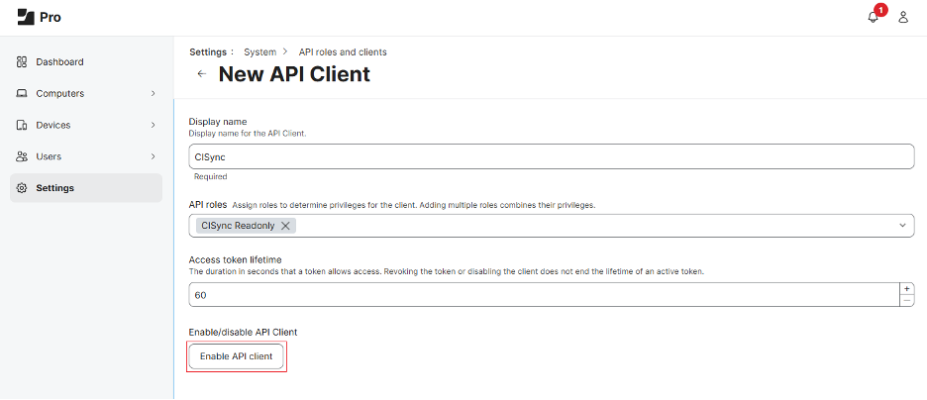Click the New API Client heading

coord(294,74)
